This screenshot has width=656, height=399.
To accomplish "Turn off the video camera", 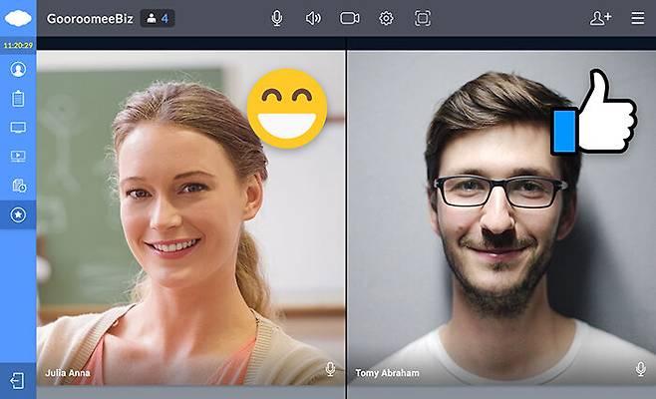I will tap(349, 18).
